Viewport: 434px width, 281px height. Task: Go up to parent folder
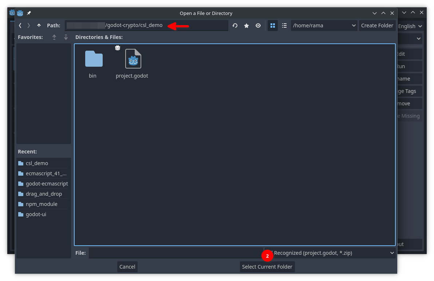point(39,26)
